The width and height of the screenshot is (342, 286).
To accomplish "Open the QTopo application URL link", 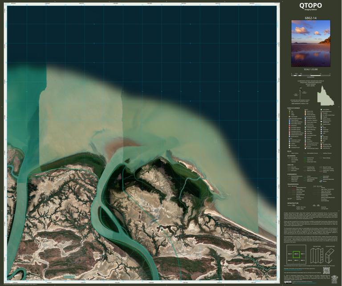I will (x=293, y=270).
